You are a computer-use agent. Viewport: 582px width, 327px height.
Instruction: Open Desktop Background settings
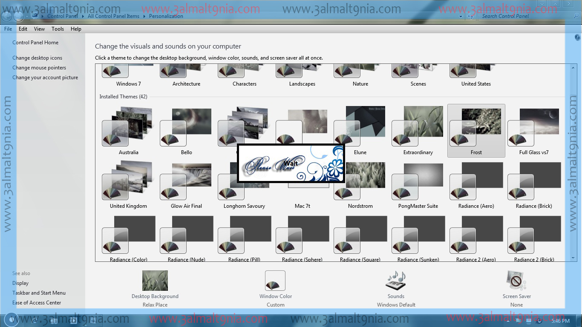pyautogui.click(x=155, y=288)
